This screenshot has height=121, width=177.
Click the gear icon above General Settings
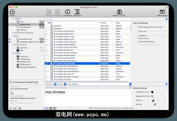[x=166, y=84]
